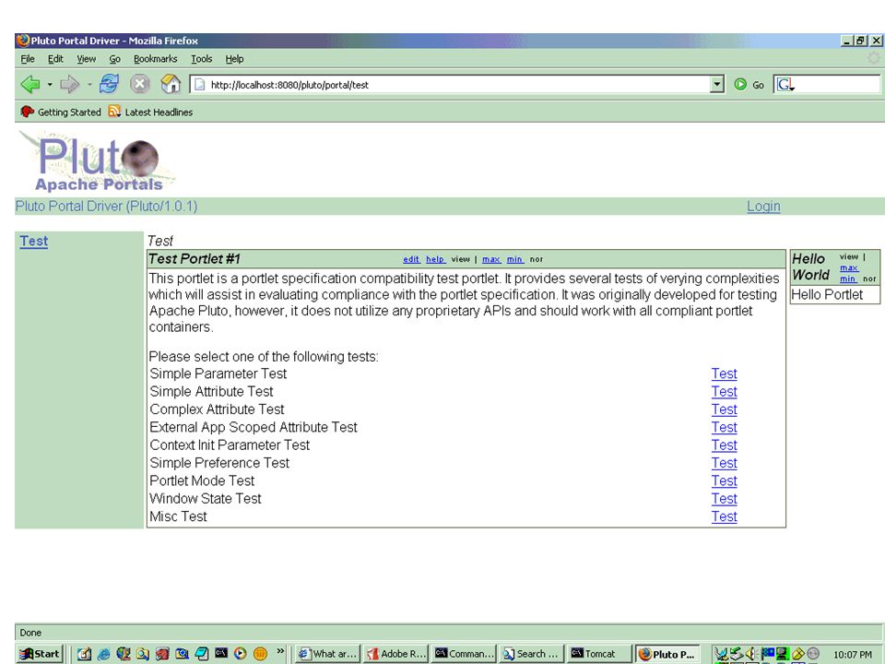Viewport: 885px width, 664px height.
Task: Maximize Test Portlet #1 with max link
Action: (x=491, y=259)
